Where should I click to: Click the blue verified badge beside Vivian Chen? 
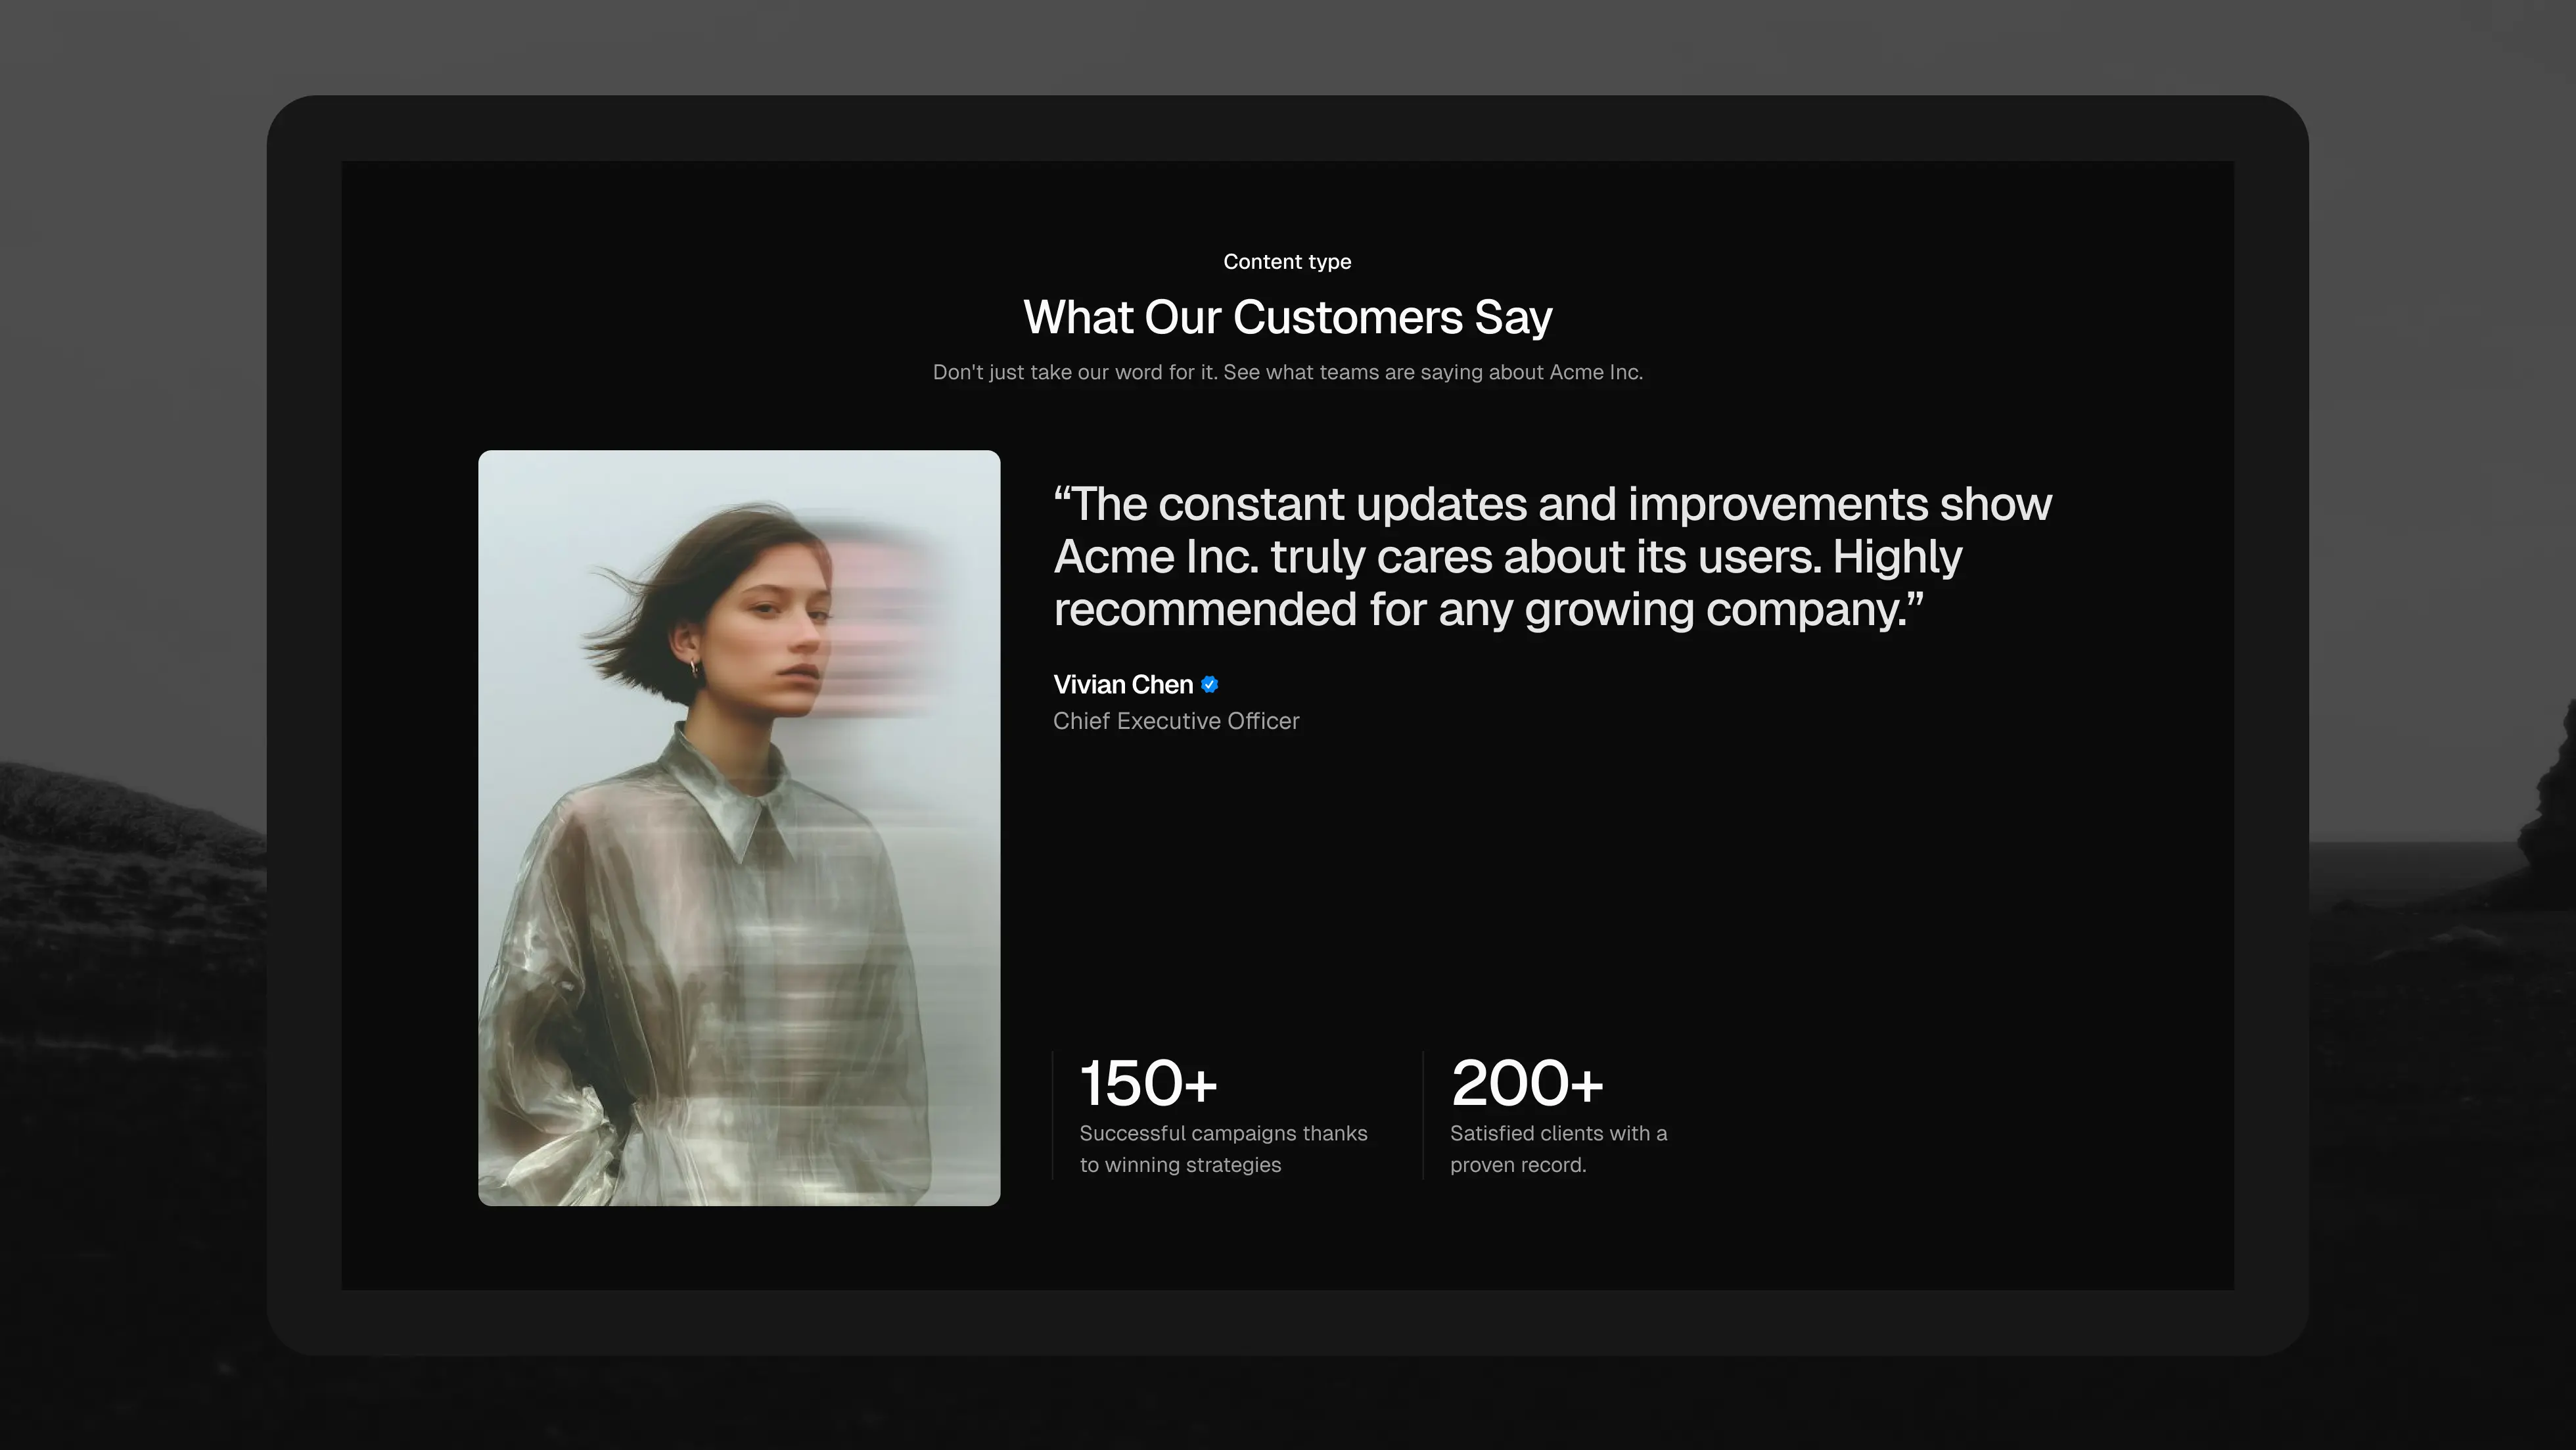click(1209, 685)
